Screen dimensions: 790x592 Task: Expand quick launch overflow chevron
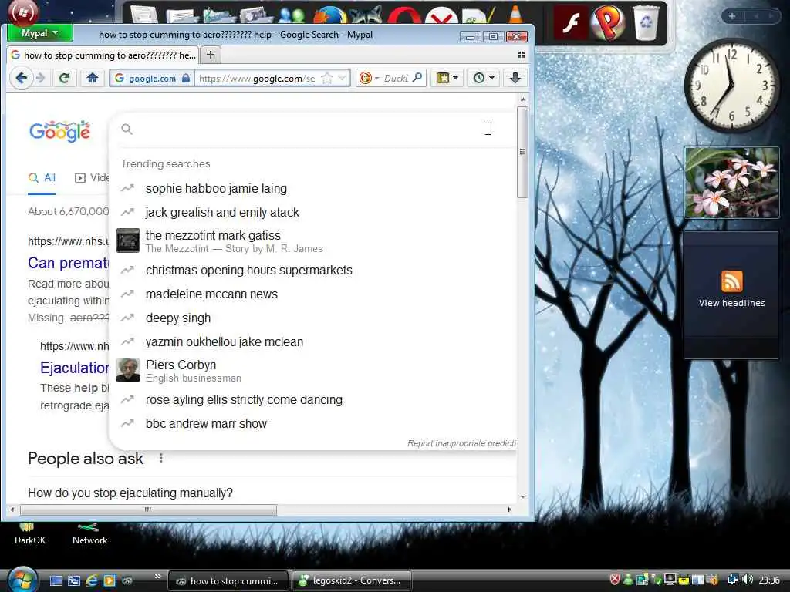click(157, 576)
